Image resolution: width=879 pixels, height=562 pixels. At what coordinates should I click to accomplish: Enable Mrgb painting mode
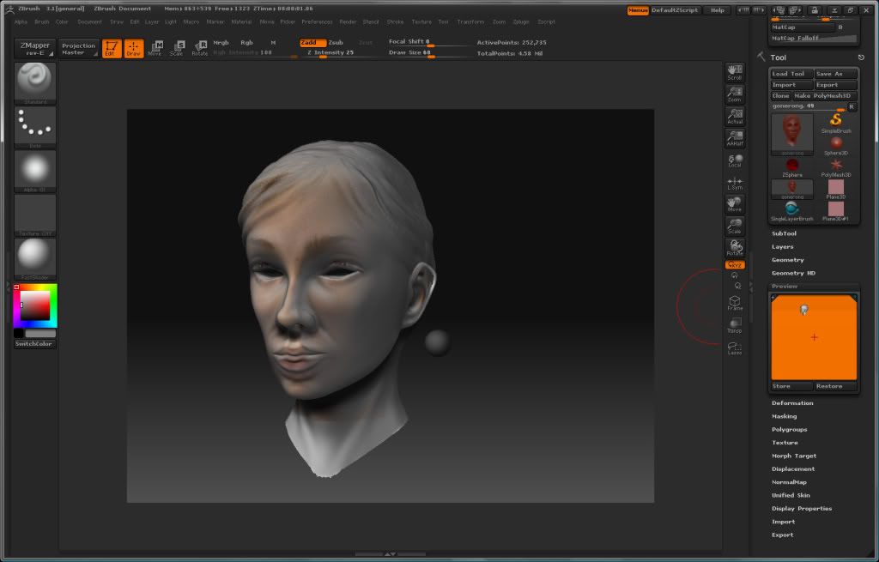pyautogui.click(x=220, y=42)
